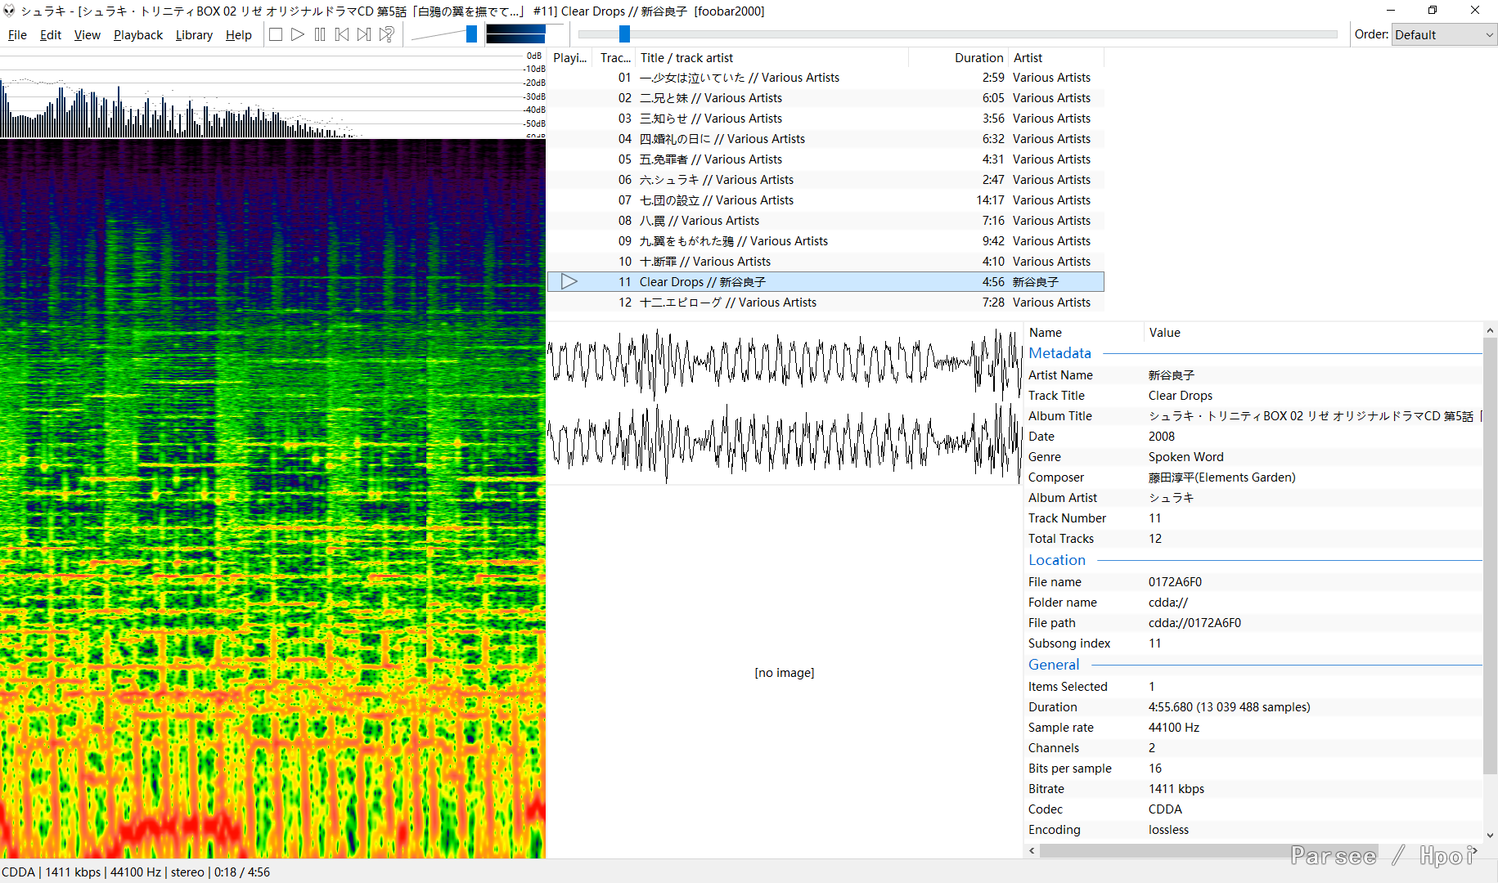
Task: Click the now-playing arrow on track 11
Action: (x=569, y=282)
